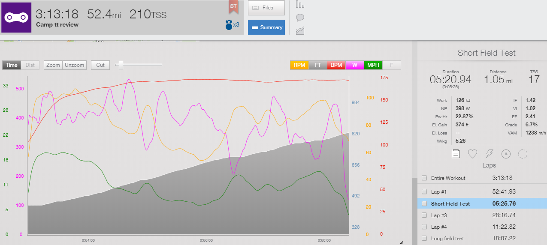This screenshot has width=547, height=245.
Task: Click the Short Field Test panel heading
Action: tap(487, 53)
